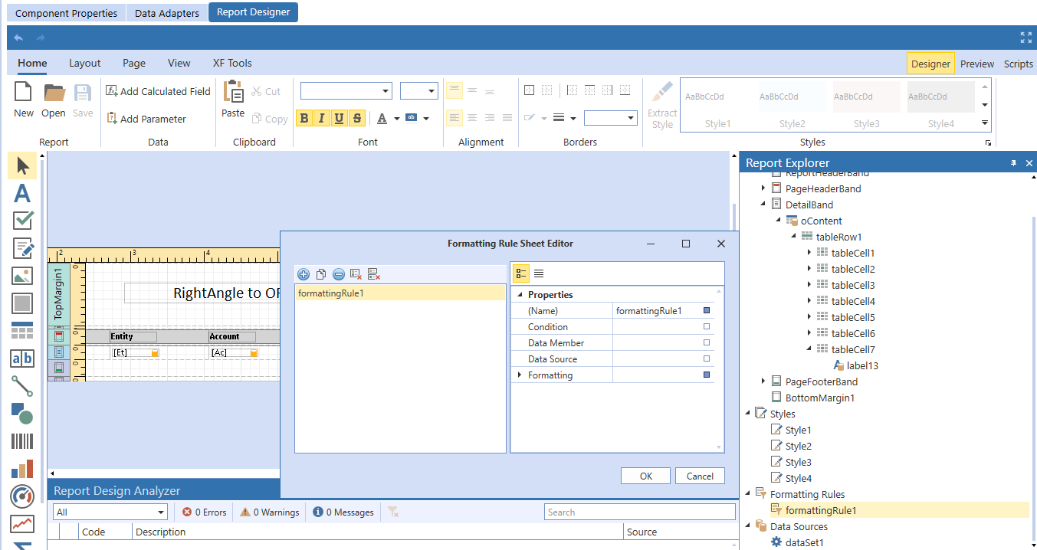Select the Label tool in toolbox
This screenshot has height=550, width=1037.
(x=22, y=193)
